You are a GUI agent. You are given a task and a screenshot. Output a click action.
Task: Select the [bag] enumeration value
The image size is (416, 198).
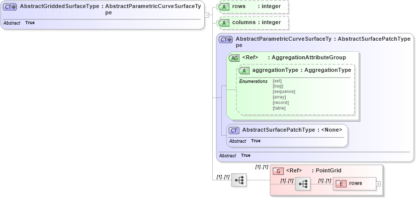click(278, 86)
